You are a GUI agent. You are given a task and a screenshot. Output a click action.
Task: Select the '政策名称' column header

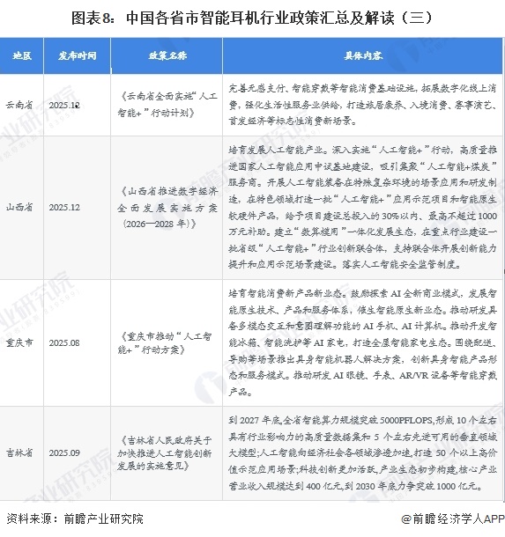click(167, 55)
